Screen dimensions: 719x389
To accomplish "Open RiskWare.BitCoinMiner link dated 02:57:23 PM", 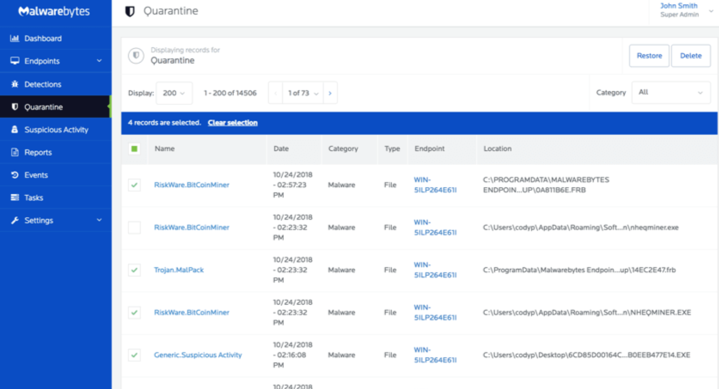I will click(192, 185).
